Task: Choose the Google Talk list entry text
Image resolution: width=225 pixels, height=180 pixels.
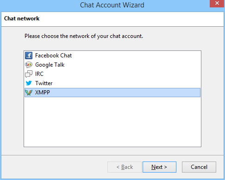Action: (50, 65)
